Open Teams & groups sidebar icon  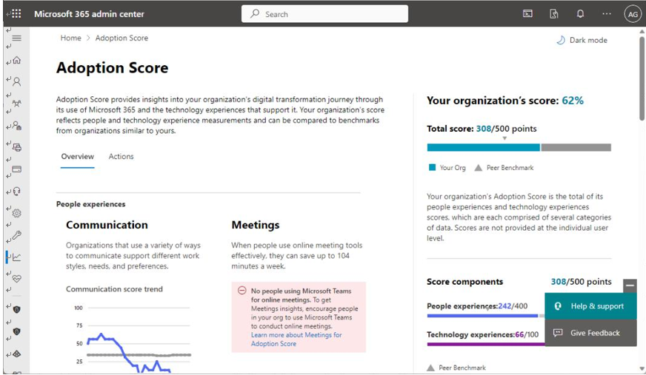[x=16, y=104]
